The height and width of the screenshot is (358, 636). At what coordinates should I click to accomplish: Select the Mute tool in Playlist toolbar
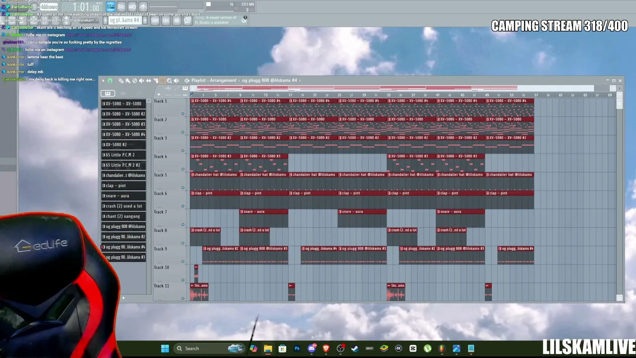142,81
